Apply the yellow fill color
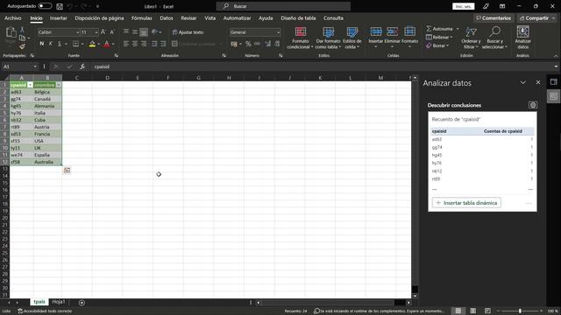561x315 pixels. coord(92,44)
